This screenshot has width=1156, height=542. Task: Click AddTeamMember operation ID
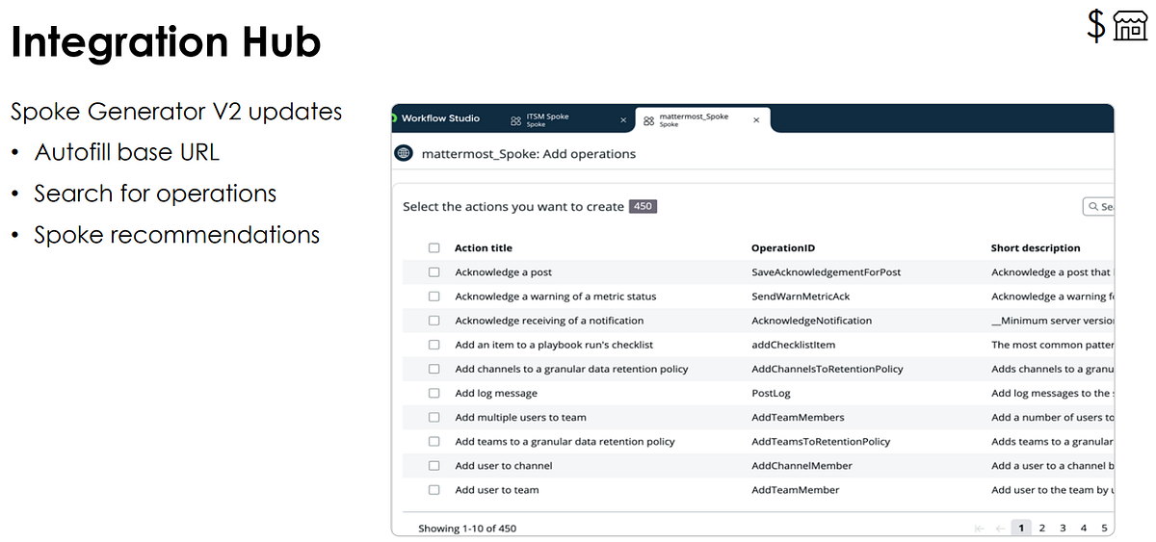tap(796, 490)
